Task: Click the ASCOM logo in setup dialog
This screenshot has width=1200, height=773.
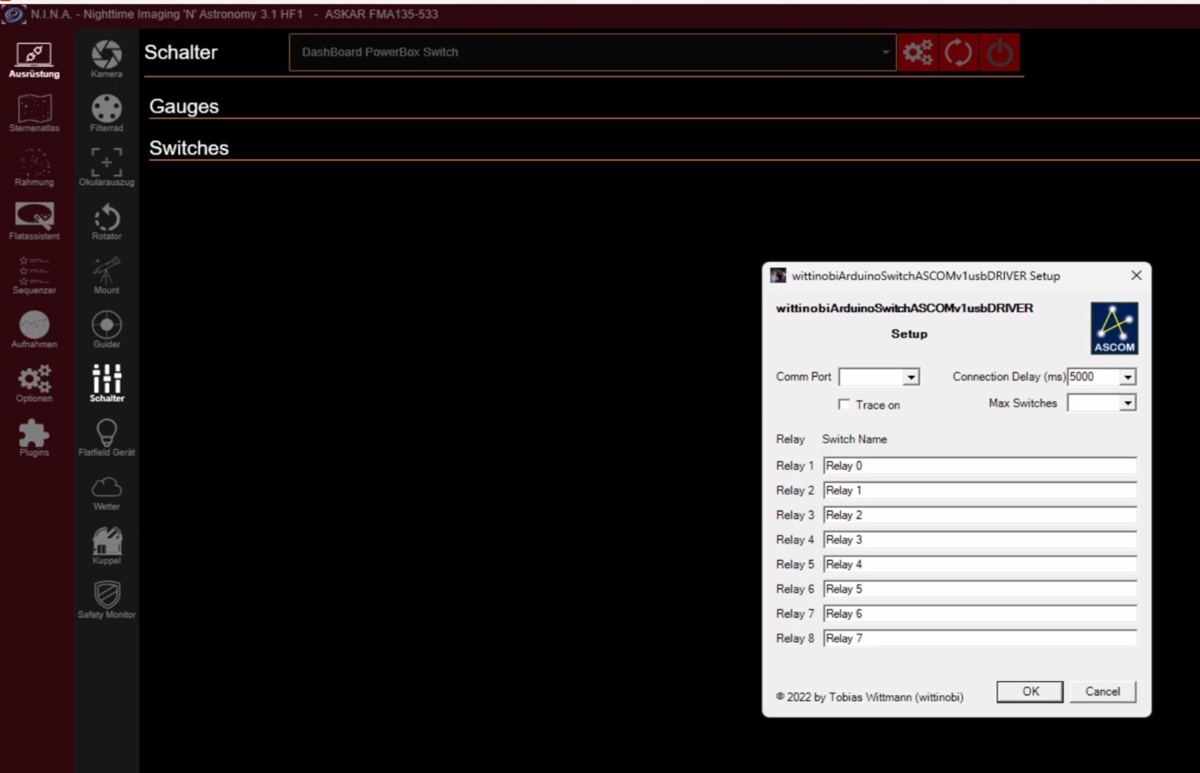Action: coord(1114,328)
